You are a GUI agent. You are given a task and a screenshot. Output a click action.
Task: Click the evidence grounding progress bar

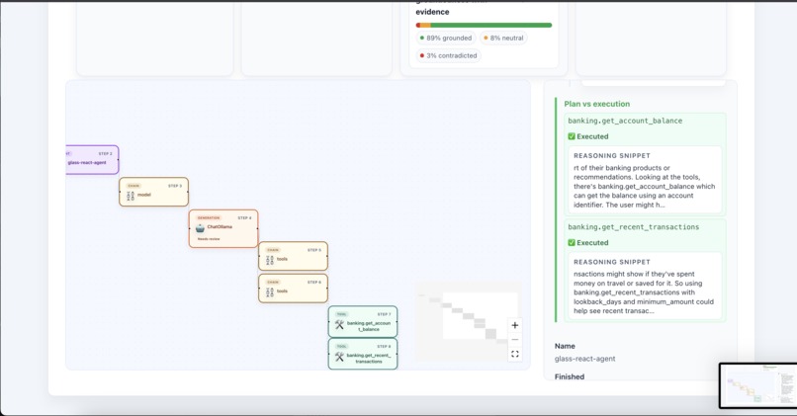pyautogui.click(x=484, y=25)
